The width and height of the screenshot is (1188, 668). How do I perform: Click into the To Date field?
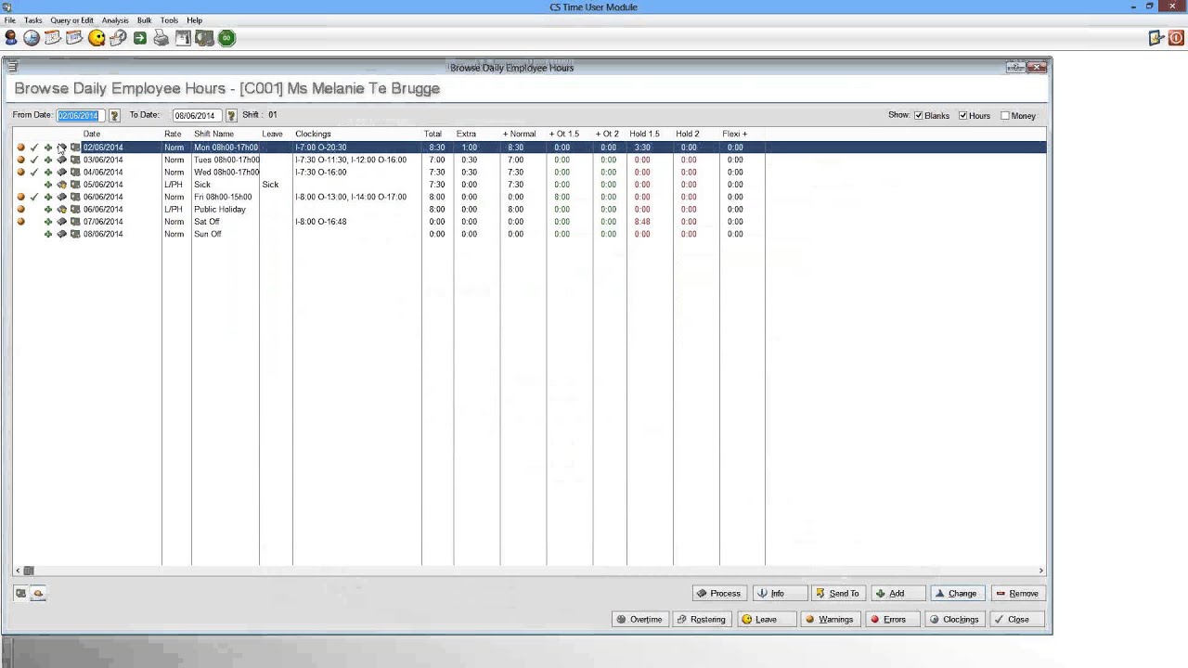point(197,116)
